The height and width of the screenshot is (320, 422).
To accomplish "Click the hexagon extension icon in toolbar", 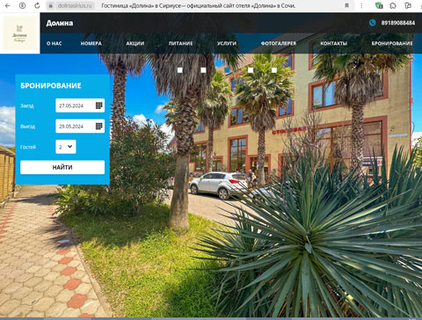I will [393, 5].
